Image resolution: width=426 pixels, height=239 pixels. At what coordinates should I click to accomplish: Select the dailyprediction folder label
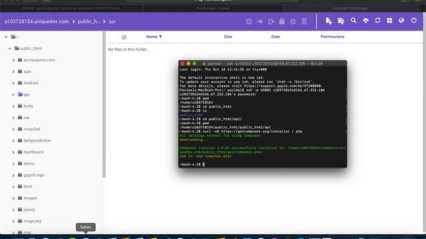(x=37, y=140)
